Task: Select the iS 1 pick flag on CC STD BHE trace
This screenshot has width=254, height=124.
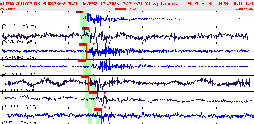Action: pyautogui.click(x=93, y=93)
